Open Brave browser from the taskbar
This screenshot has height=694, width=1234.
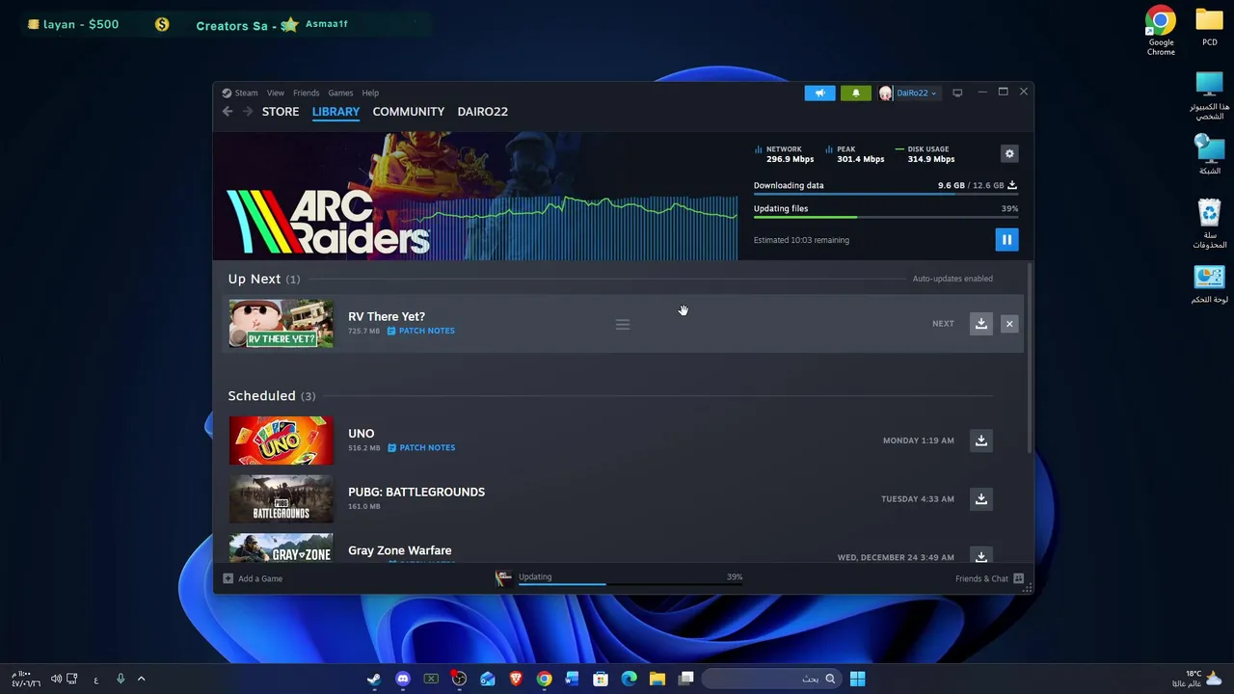516,679
